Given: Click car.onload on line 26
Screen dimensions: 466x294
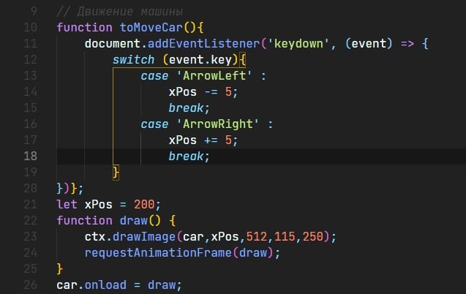Looking at the screenshot, I should point(91,284).
